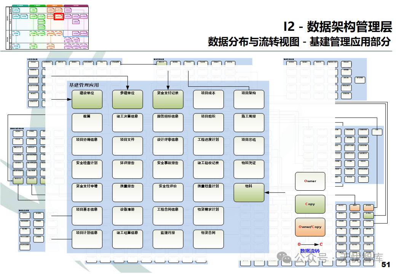Click the I2 - 数据架构管理层 title
396x274 pixels.
click(x=338, y=27)
